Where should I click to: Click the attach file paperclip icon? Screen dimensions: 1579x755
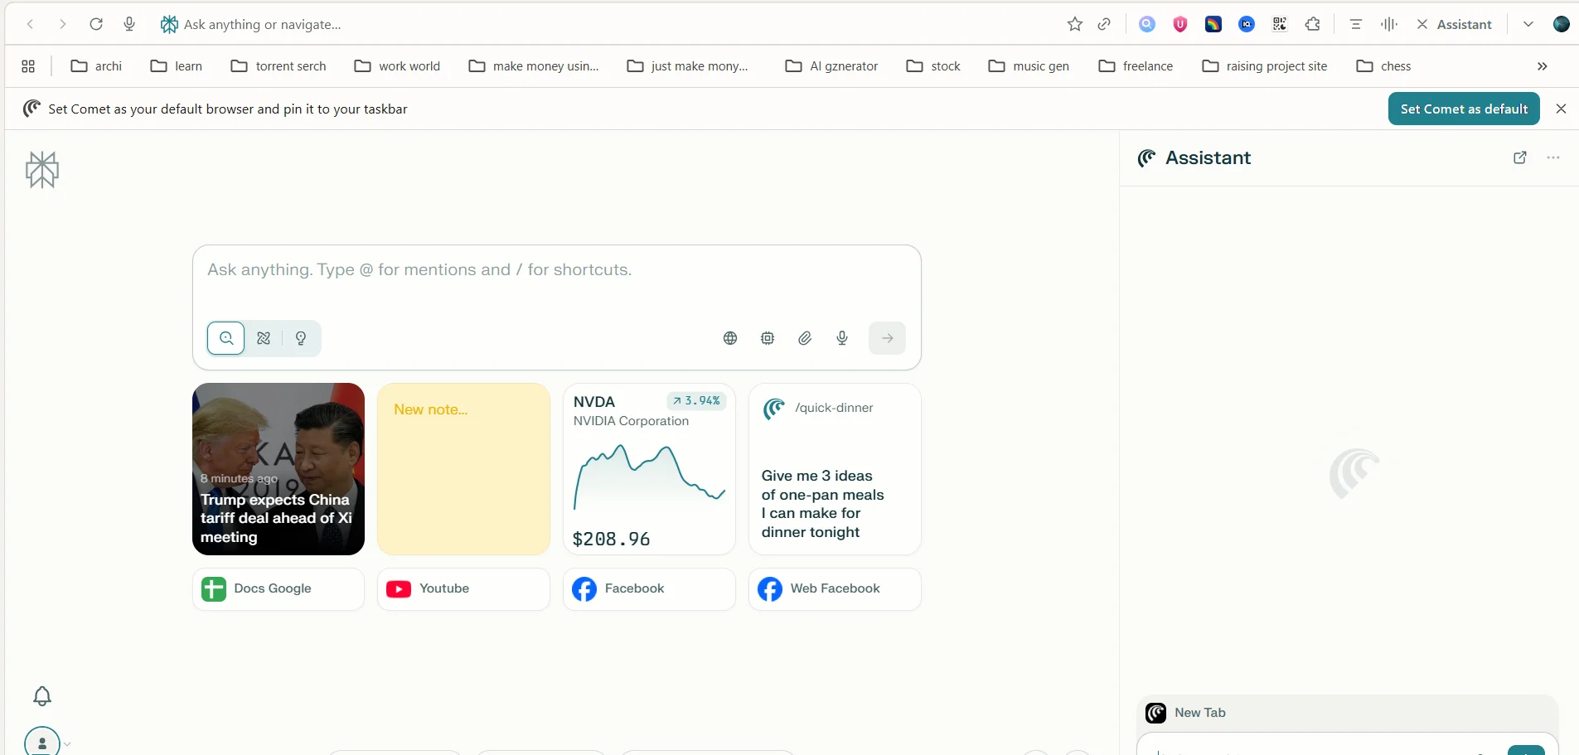(x=805, y=338)
